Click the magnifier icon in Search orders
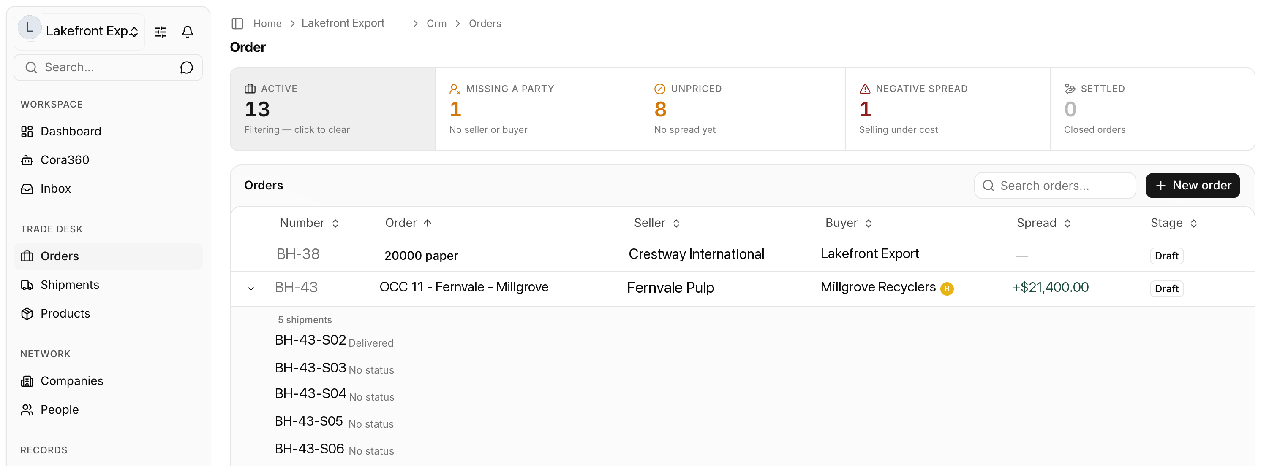 (x=988, y=185)
